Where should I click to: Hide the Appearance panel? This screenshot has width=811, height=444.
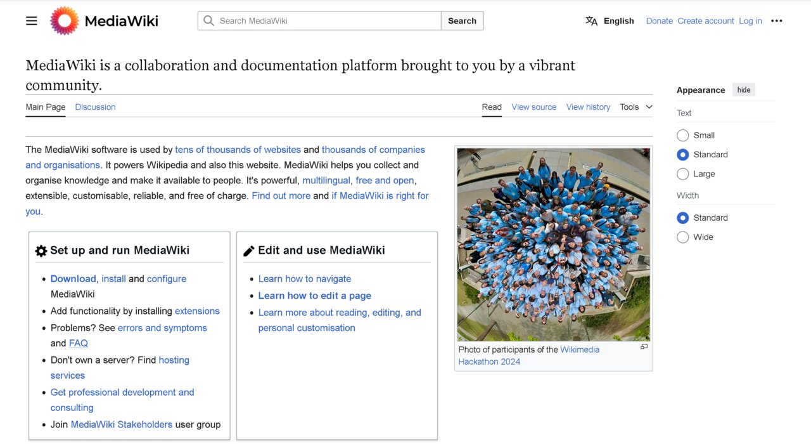[744, 90]
